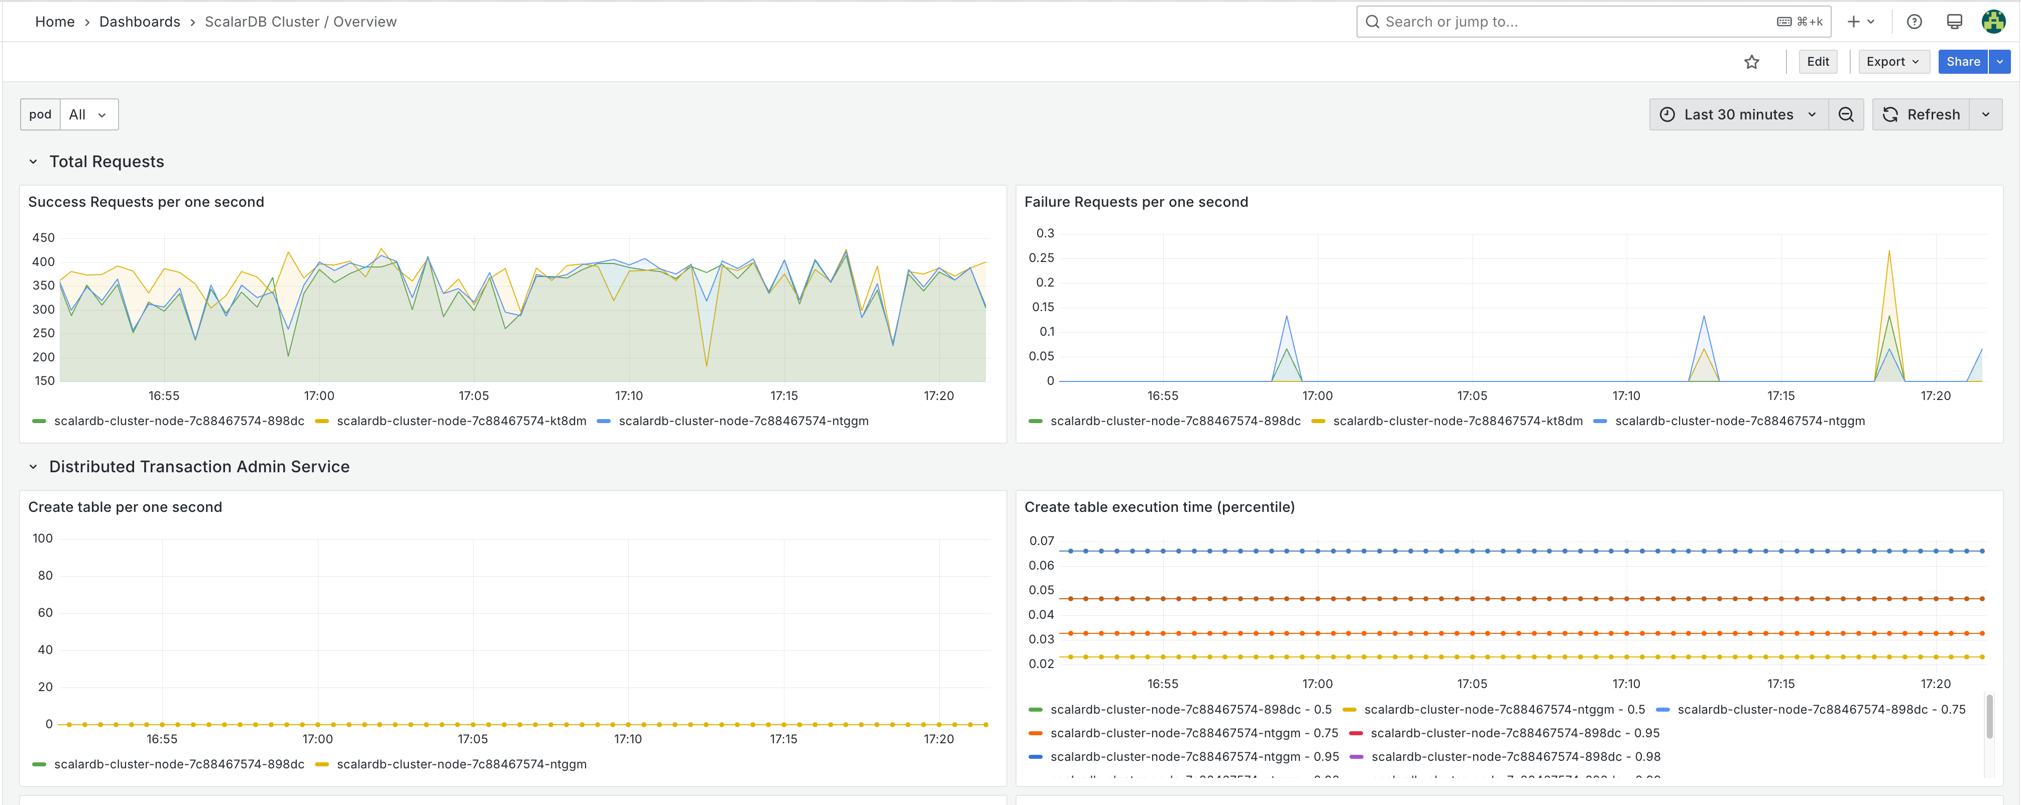The image size is (2021, 805).
Task: Open the Export menu button
Action: pos(1892,62)
